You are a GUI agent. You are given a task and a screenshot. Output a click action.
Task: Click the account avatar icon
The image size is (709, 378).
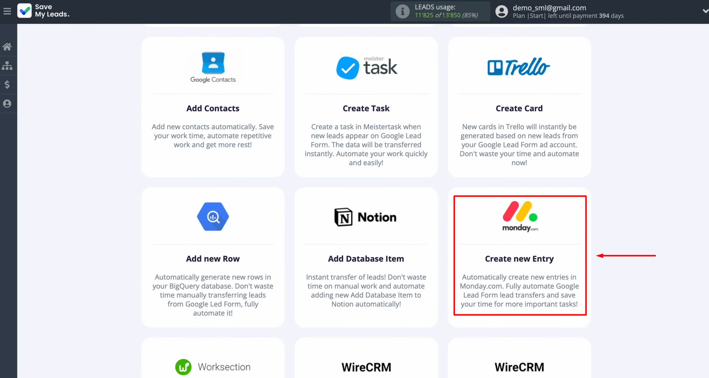pos(502,12)
